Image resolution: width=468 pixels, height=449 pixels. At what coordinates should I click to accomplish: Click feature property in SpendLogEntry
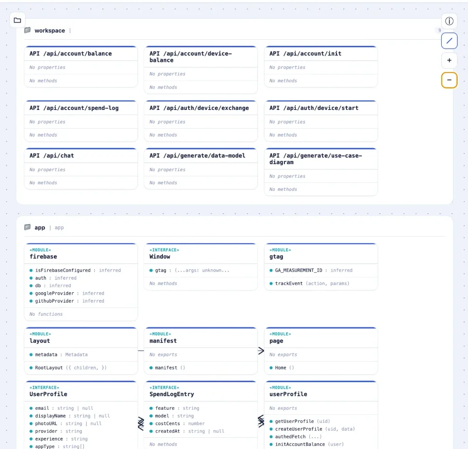coord(174,408)
